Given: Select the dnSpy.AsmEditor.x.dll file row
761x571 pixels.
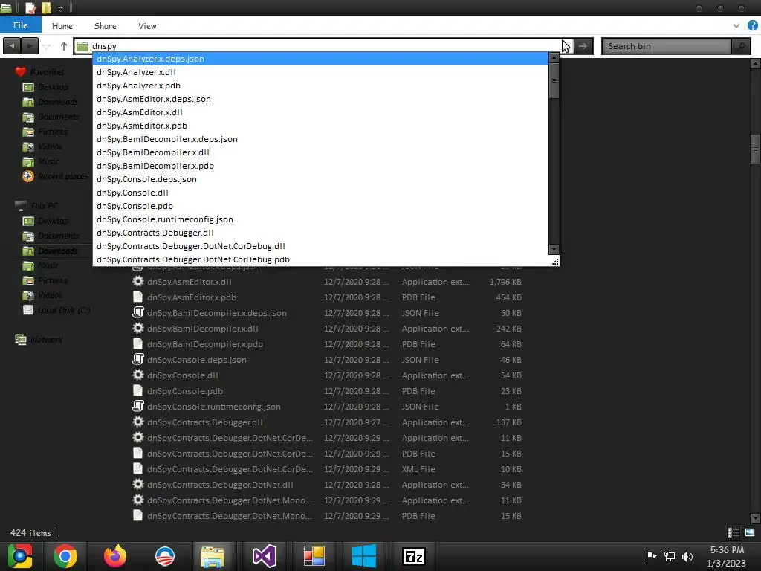Looking at the screenshot, I should 327,282.
